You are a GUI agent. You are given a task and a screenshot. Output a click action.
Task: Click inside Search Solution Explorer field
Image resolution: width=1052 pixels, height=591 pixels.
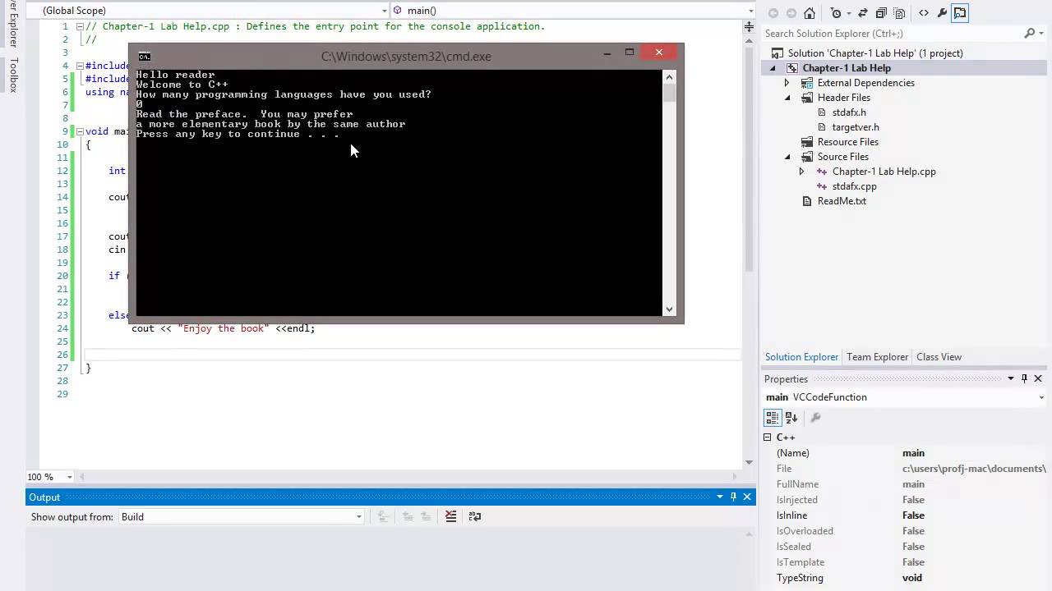892,34
